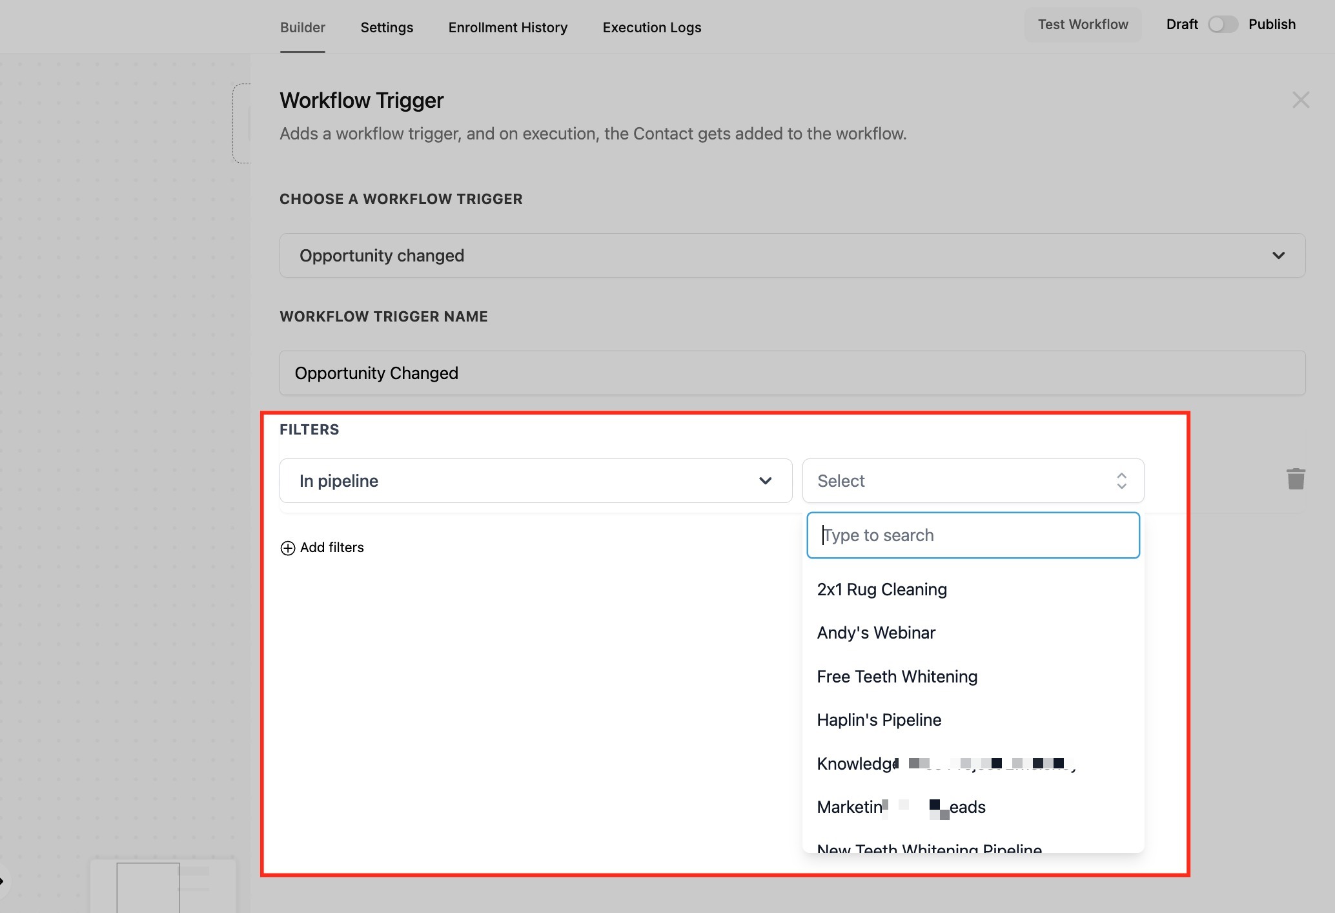This screenshot has width=1335, height=913.
Task: Expand the Opportunity changed trigger dropdown
Action: [x=792, y=256]
